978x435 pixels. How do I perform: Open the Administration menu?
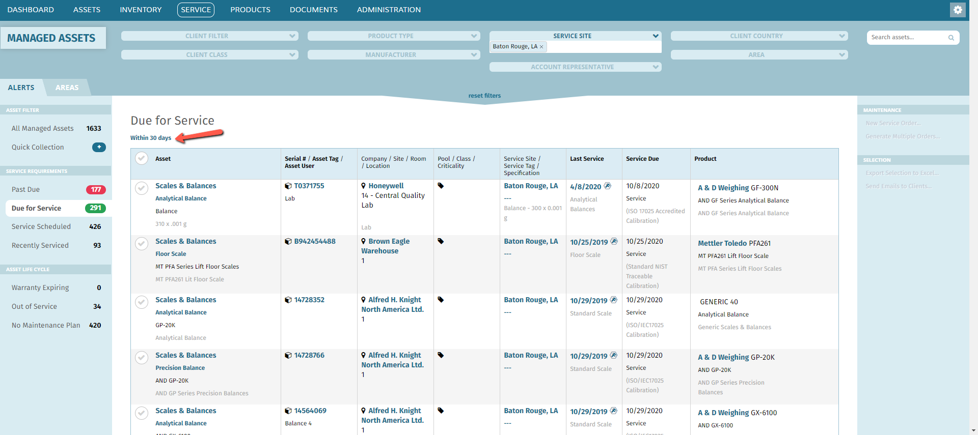click(x=389, y=10)
